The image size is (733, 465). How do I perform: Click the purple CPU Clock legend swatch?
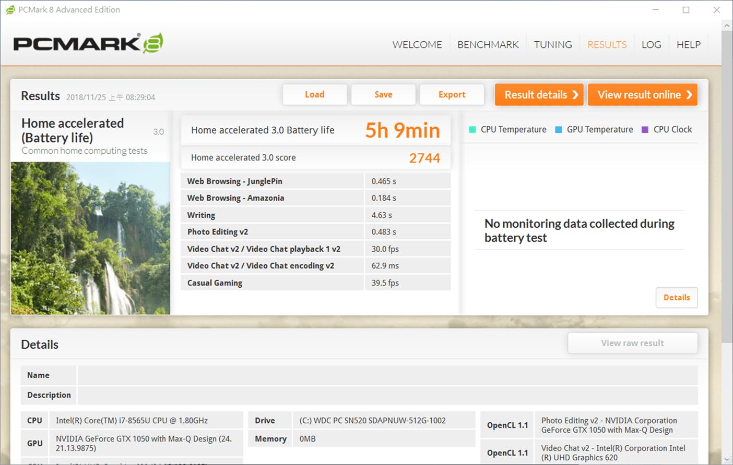[645, 130]
